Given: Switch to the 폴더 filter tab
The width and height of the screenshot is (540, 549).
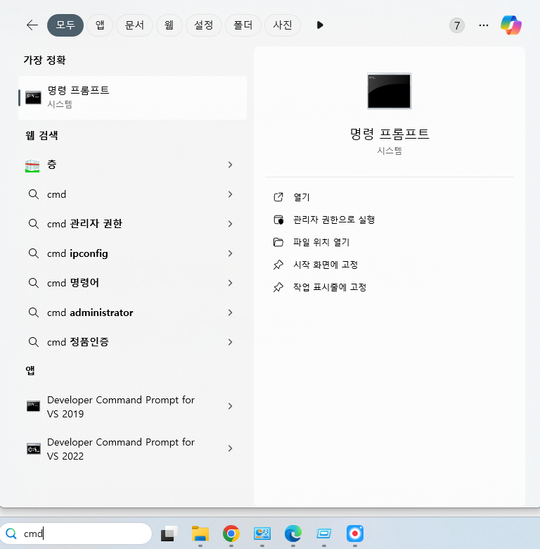Looking at the screenshot, I should coord(243,25).
